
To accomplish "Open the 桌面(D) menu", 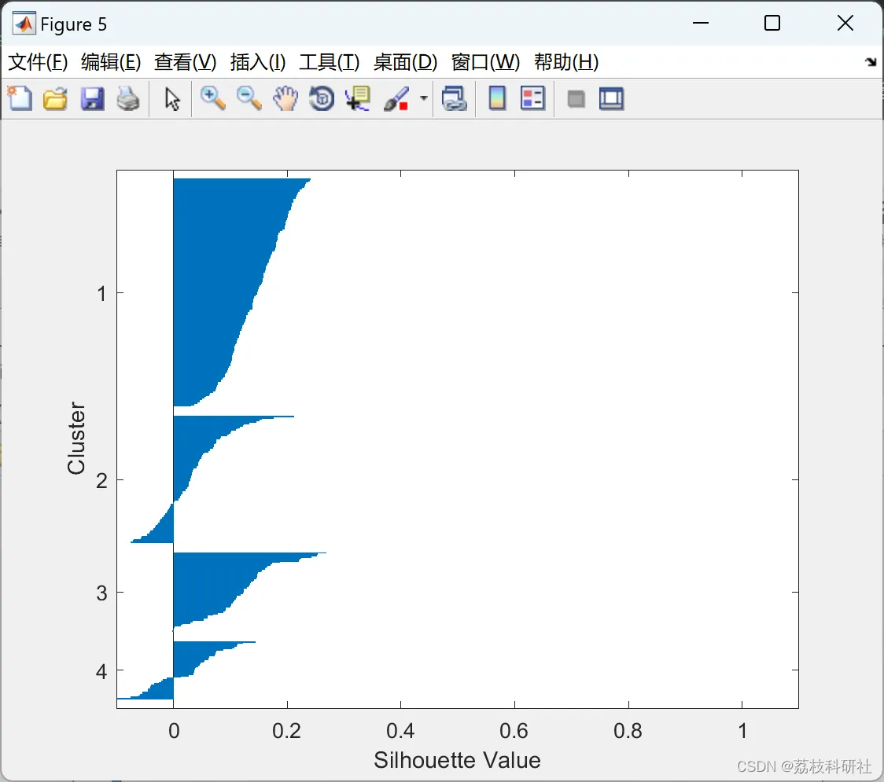I will coord(405,62).
